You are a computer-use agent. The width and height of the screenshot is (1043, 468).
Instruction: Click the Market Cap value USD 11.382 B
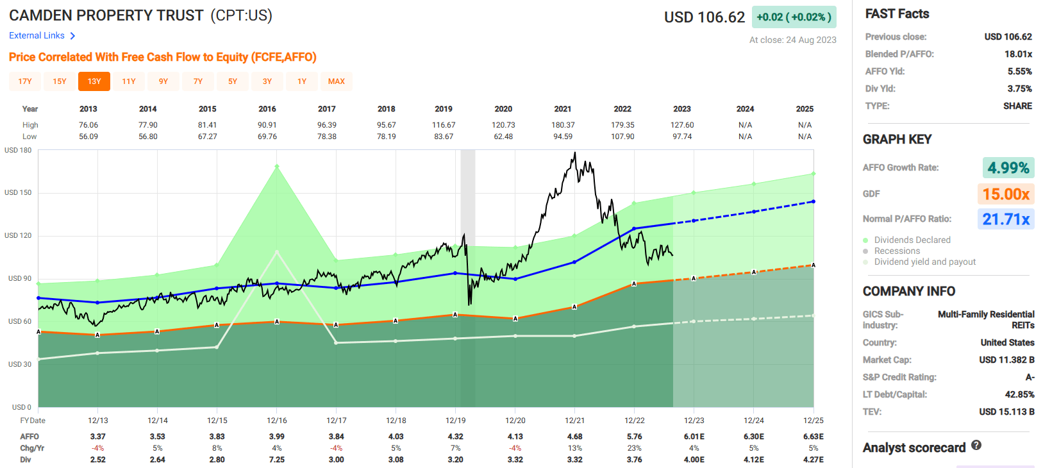[1006, 360]
